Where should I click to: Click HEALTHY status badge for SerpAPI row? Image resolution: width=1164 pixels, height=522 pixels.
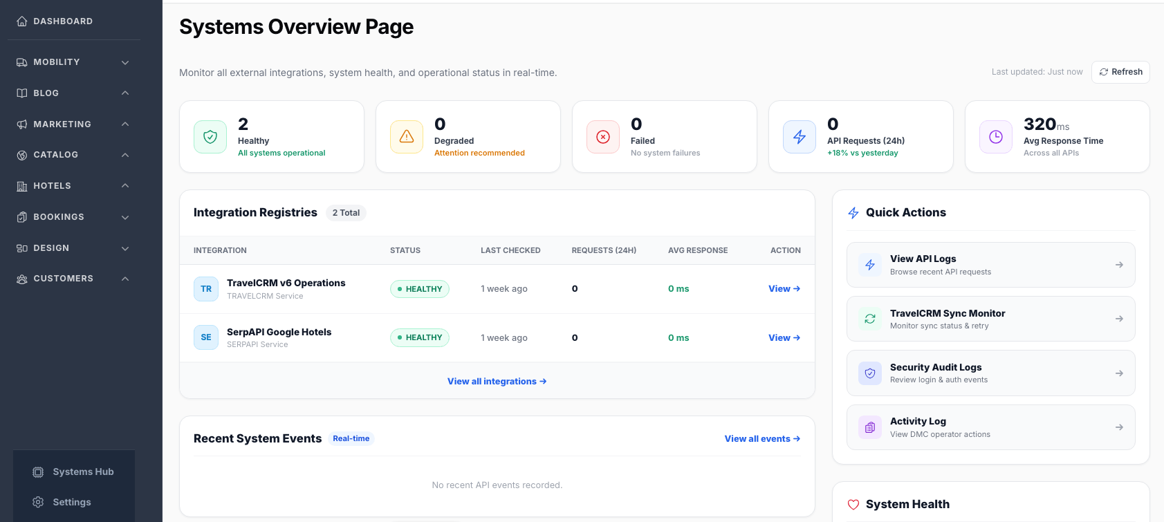pyautogui.click(x=420, y=337)
